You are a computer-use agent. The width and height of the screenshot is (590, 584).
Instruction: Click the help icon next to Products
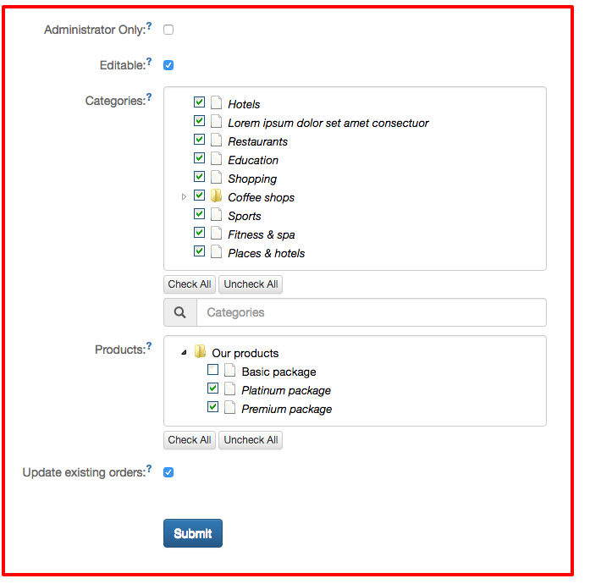pos(149,346)
